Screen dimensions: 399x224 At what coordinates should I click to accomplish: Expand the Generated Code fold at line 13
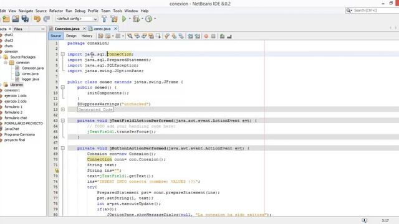(x=63, y=110)
